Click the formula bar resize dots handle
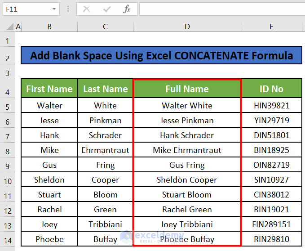The height and width of the screenshot is (251, 305). [68, 9]
